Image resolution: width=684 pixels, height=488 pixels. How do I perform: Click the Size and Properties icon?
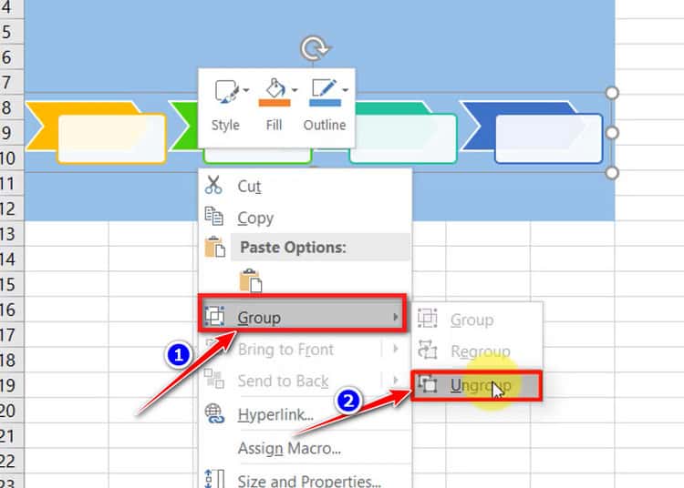pos(214,478)
